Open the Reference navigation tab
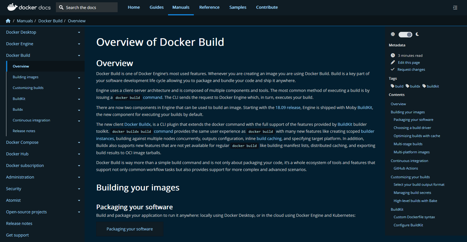This screenshot has height=242, width=467. tap(209, 7)
